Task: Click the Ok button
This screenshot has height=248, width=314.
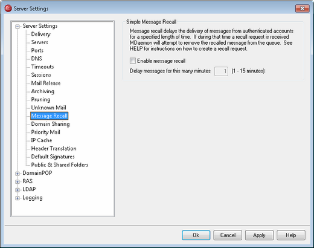Action: coord(196,235)
